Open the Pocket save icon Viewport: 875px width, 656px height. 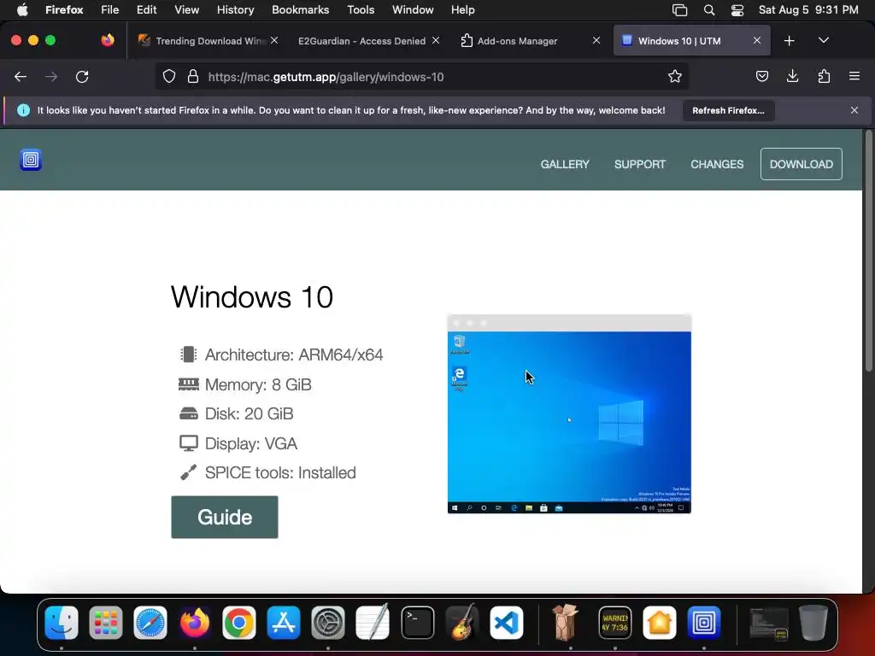click(x=761, y=76)
